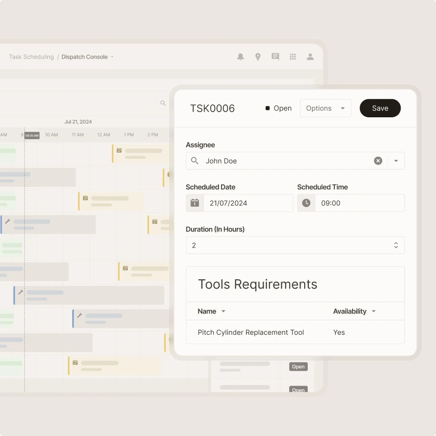
Task: Select the 1 PM timeline column header
Action: 129,135
